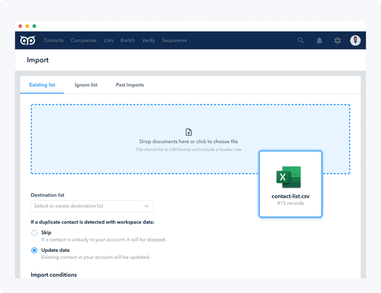
Task: Click the dropdown chevron in Destination list
Action: [x=146, y=206]
